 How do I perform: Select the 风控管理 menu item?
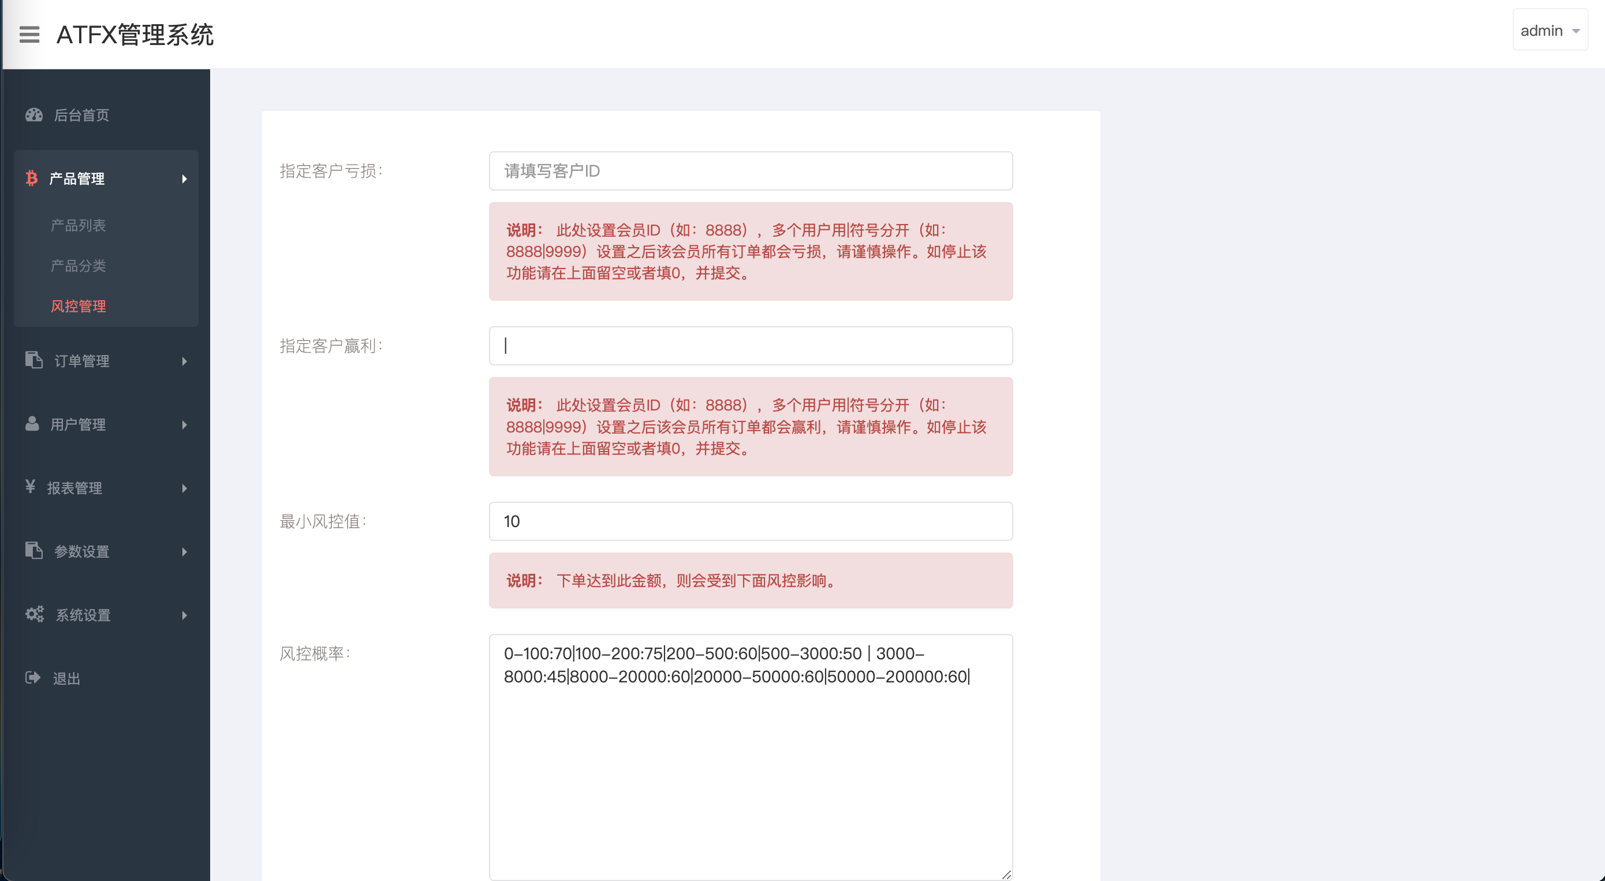pos(78,306)
